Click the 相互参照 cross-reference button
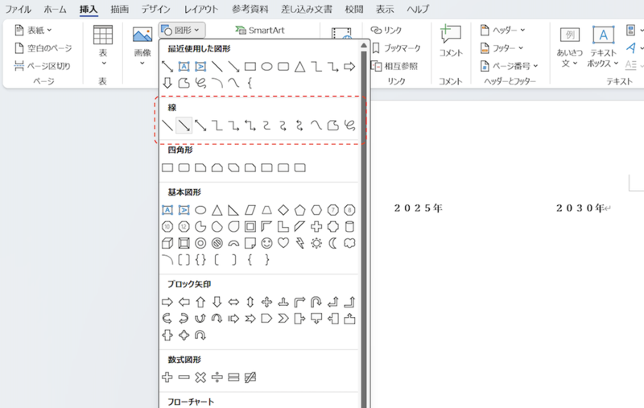Viewport: 644px width, 408px height. point(394,66)
